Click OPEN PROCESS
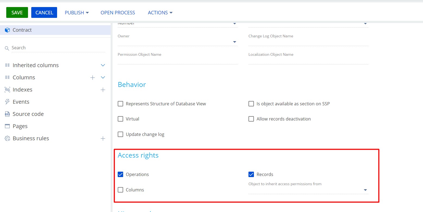The image size is (423, 212). click(118, 12)
